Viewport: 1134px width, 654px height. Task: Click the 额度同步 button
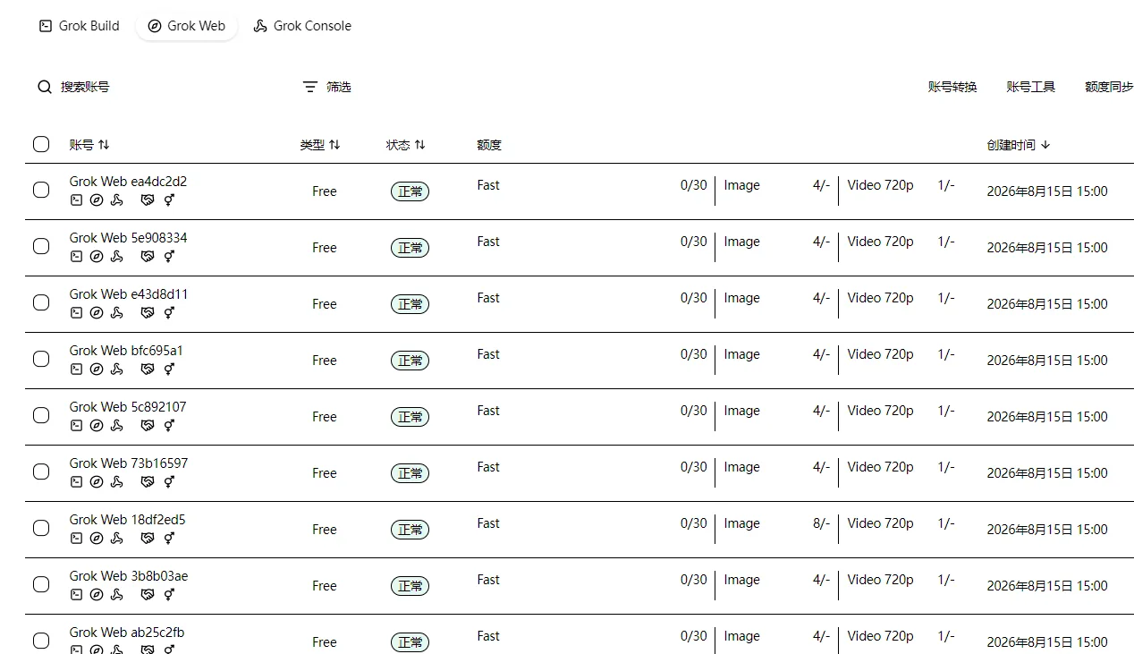click(x=1109, y=87)
